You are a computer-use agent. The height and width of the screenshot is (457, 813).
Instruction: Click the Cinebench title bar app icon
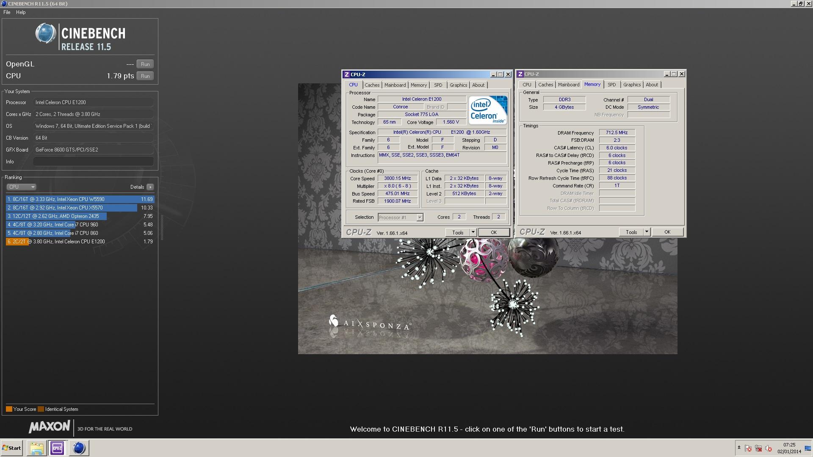click(x=4, y=4)
